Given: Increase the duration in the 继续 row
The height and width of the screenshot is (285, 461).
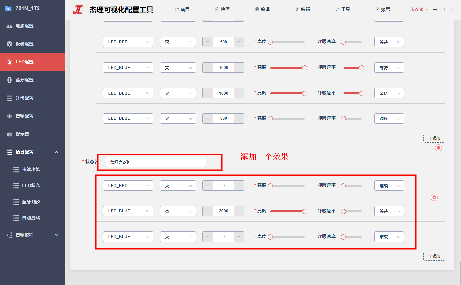Looking at the screenshot, I should click(x=239, y=185).
